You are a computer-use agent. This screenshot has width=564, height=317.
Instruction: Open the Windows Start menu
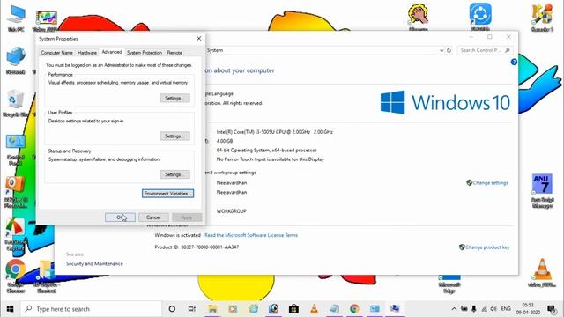pyautogui.click(x=10, y=309)
